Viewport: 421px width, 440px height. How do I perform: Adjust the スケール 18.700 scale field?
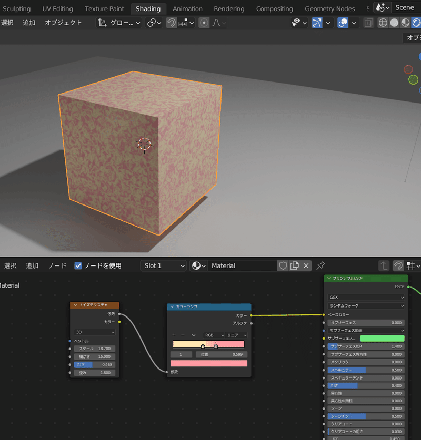(x=94, y=349)
